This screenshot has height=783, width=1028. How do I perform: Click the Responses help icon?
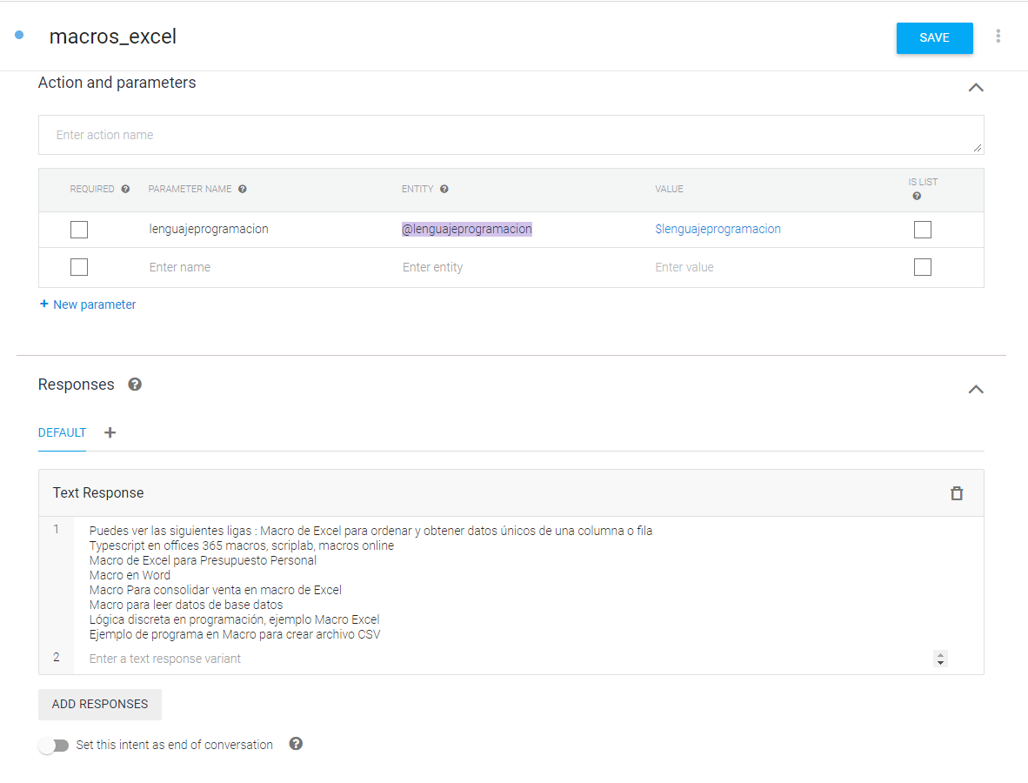click(x=135, y=385)
